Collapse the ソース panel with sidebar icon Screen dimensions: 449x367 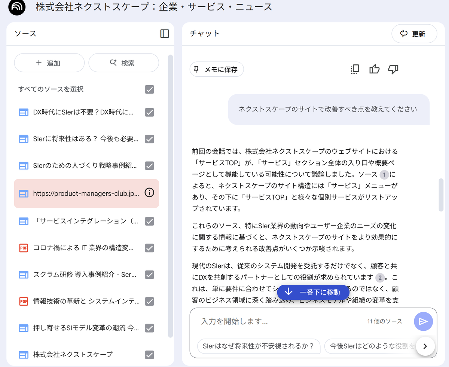[x=165, y=34]
